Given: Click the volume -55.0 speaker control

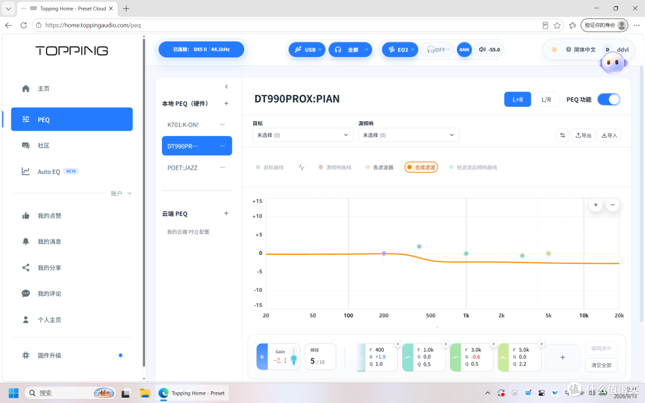Looking at the screenshot, I should click(489, 50).
